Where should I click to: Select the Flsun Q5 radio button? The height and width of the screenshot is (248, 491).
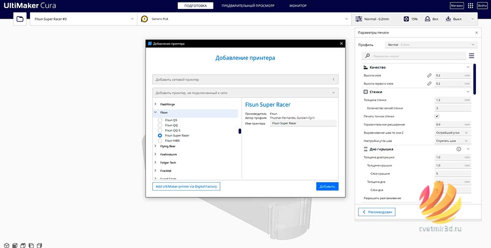click(x=160, y=120)
